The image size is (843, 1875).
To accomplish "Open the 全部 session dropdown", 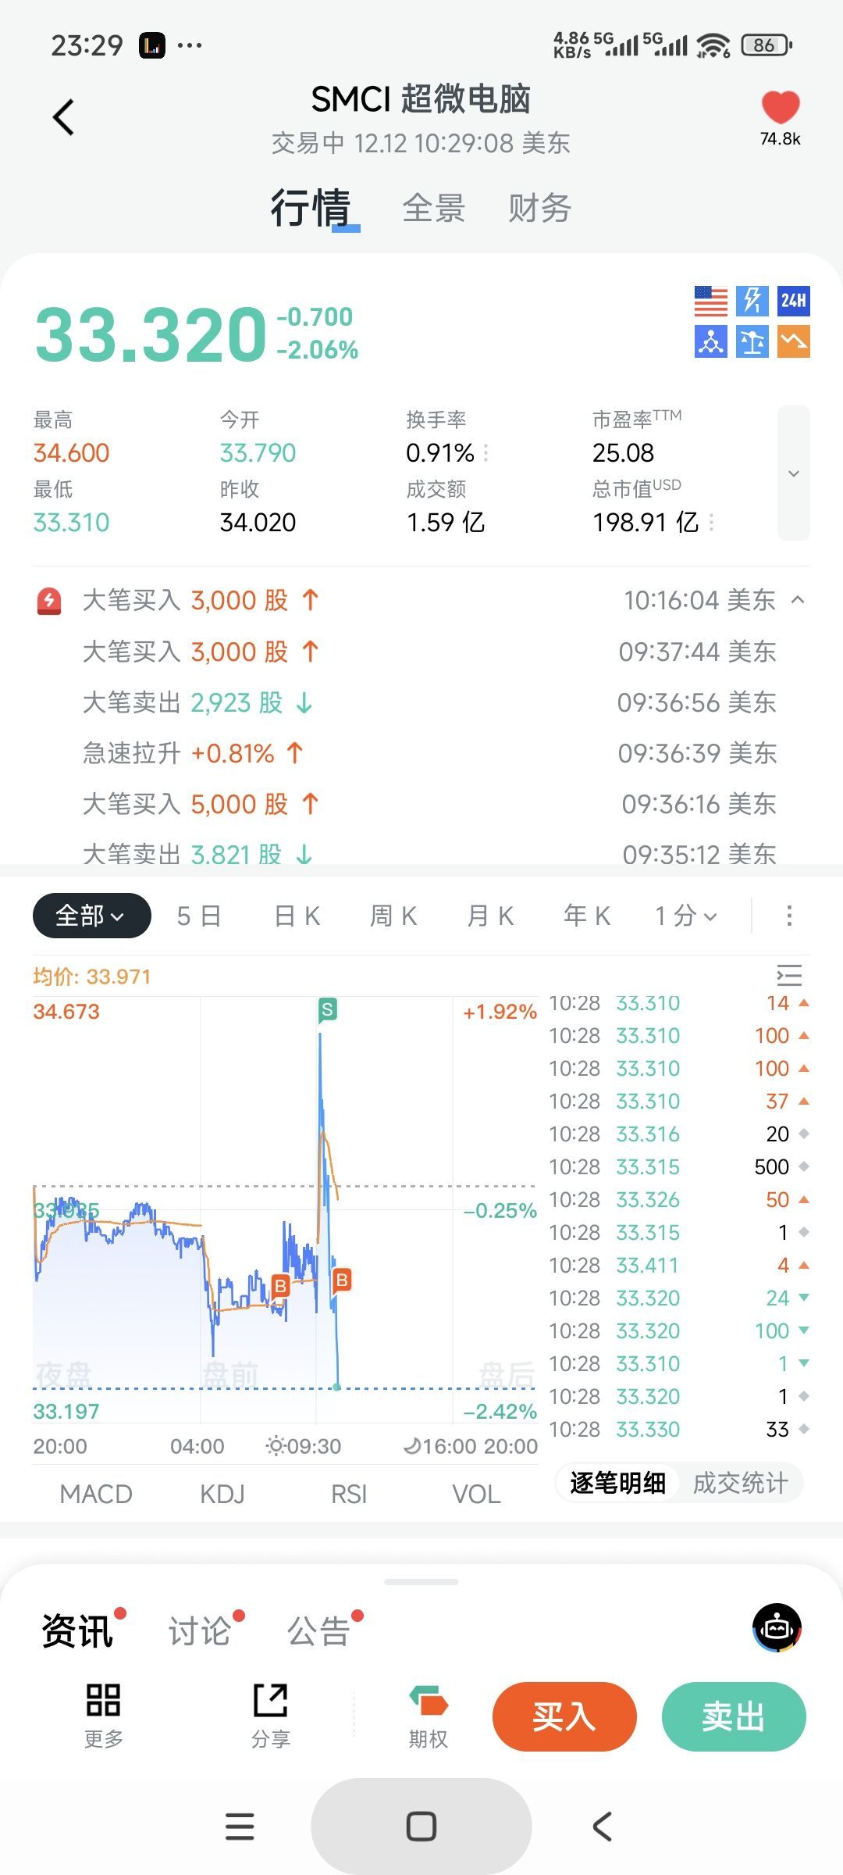I will (91, 916).
